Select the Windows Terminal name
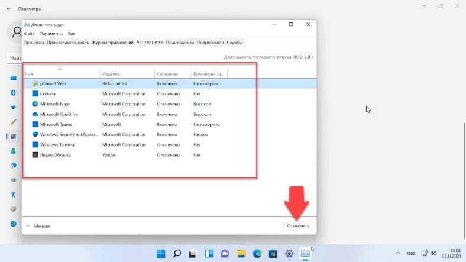466x262 pixels. click(x=57, y=145)
